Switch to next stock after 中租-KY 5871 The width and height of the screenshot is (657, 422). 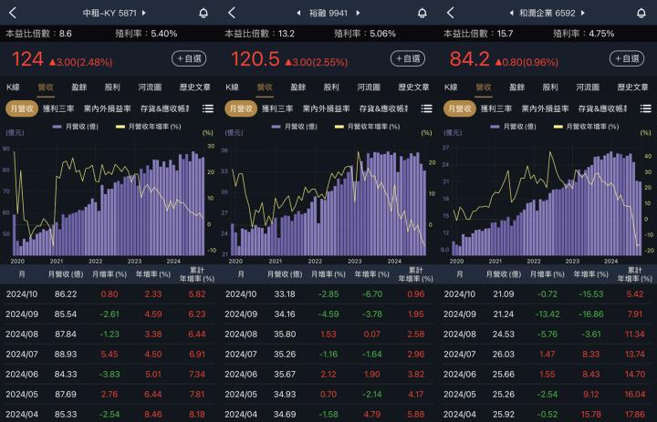[144, 14]
